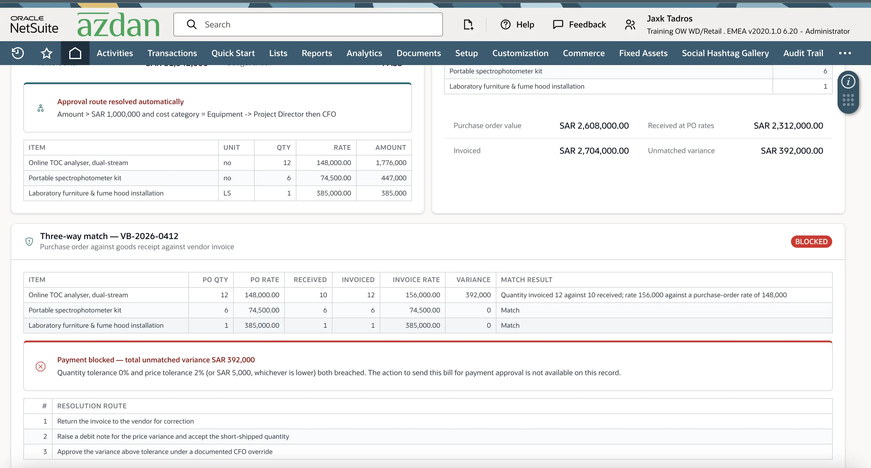Open the Fixed Assets menu
The height and width of the screenshot is (468, 871).
click(x=643, y=53)
